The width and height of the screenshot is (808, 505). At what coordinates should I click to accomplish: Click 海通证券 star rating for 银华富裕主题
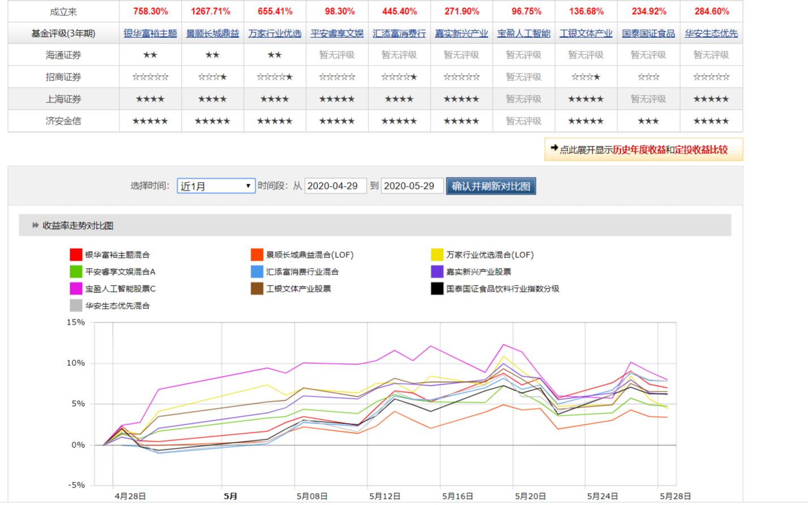pyautogui.click(x=150, y=55)
